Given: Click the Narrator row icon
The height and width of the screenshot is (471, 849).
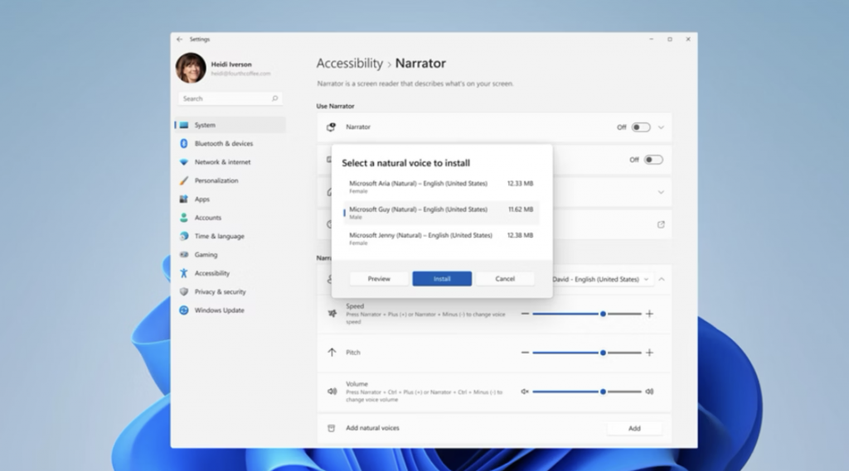Looking at the screenshot, I should [332, 127].
